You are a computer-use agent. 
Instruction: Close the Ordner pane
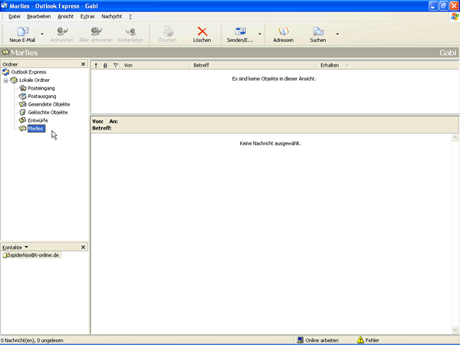click(83, 64)
